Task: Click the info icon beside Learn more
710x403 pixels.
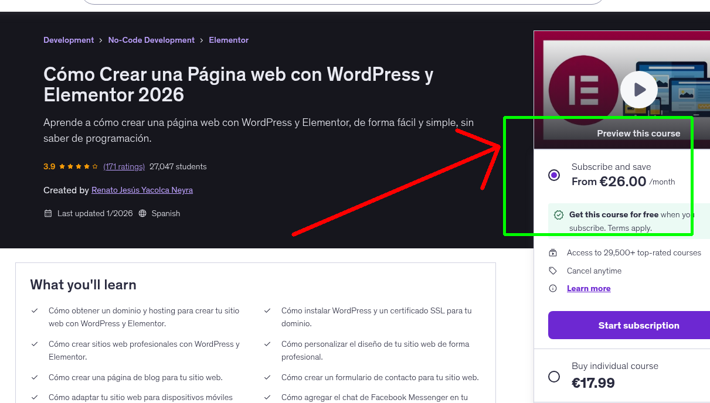Action: (553, 288)
